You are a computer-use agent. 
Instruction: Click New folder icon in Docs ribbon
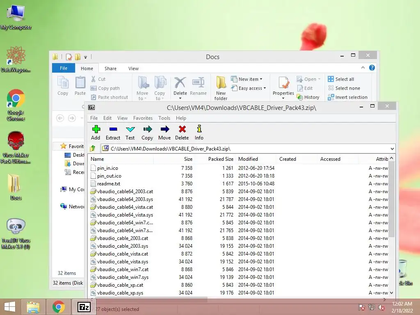coord(221,82)
